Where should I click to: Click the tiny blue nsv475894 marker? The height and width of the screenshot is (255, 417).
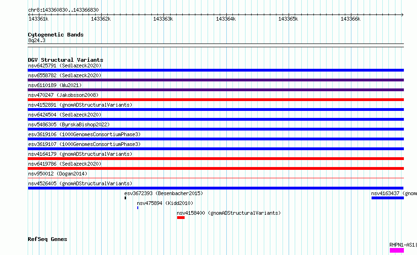point(137,208)
